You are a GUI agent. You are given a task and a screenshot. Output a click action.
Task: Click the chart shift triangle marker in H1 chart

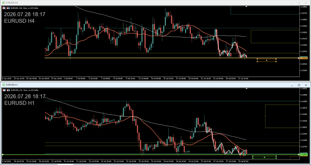(x=246, y=88)
